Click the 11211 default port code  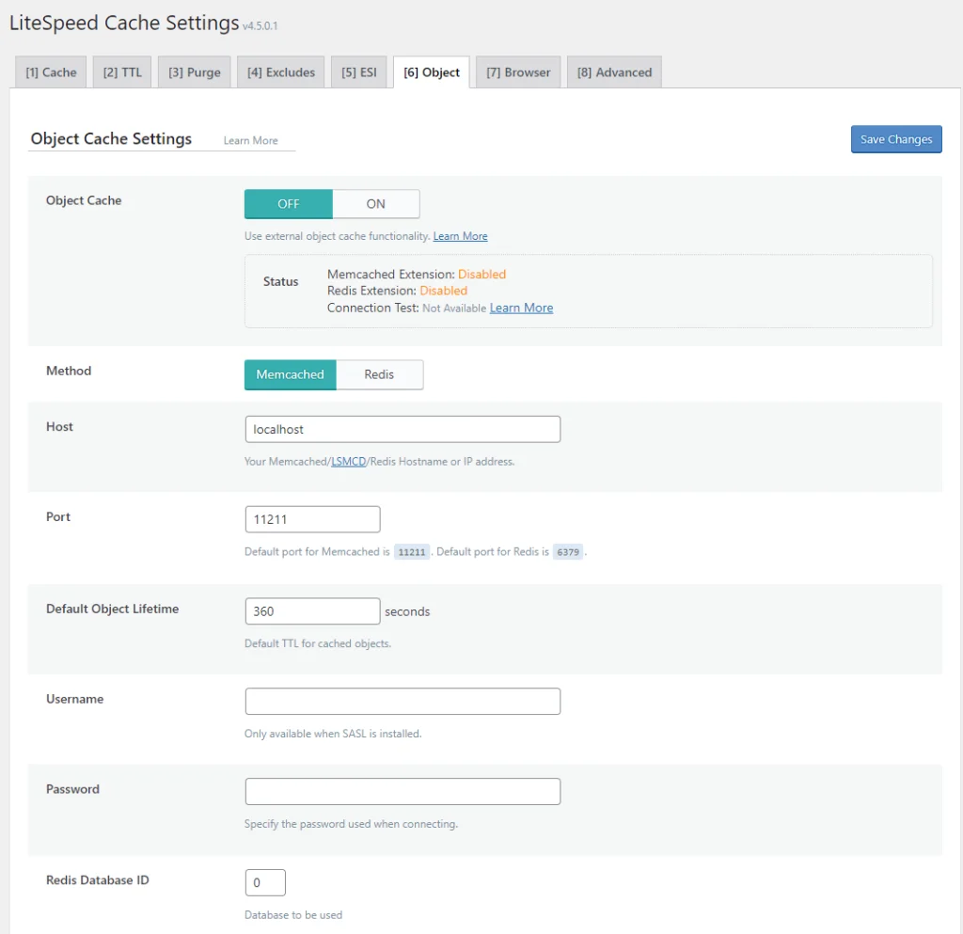412,552
